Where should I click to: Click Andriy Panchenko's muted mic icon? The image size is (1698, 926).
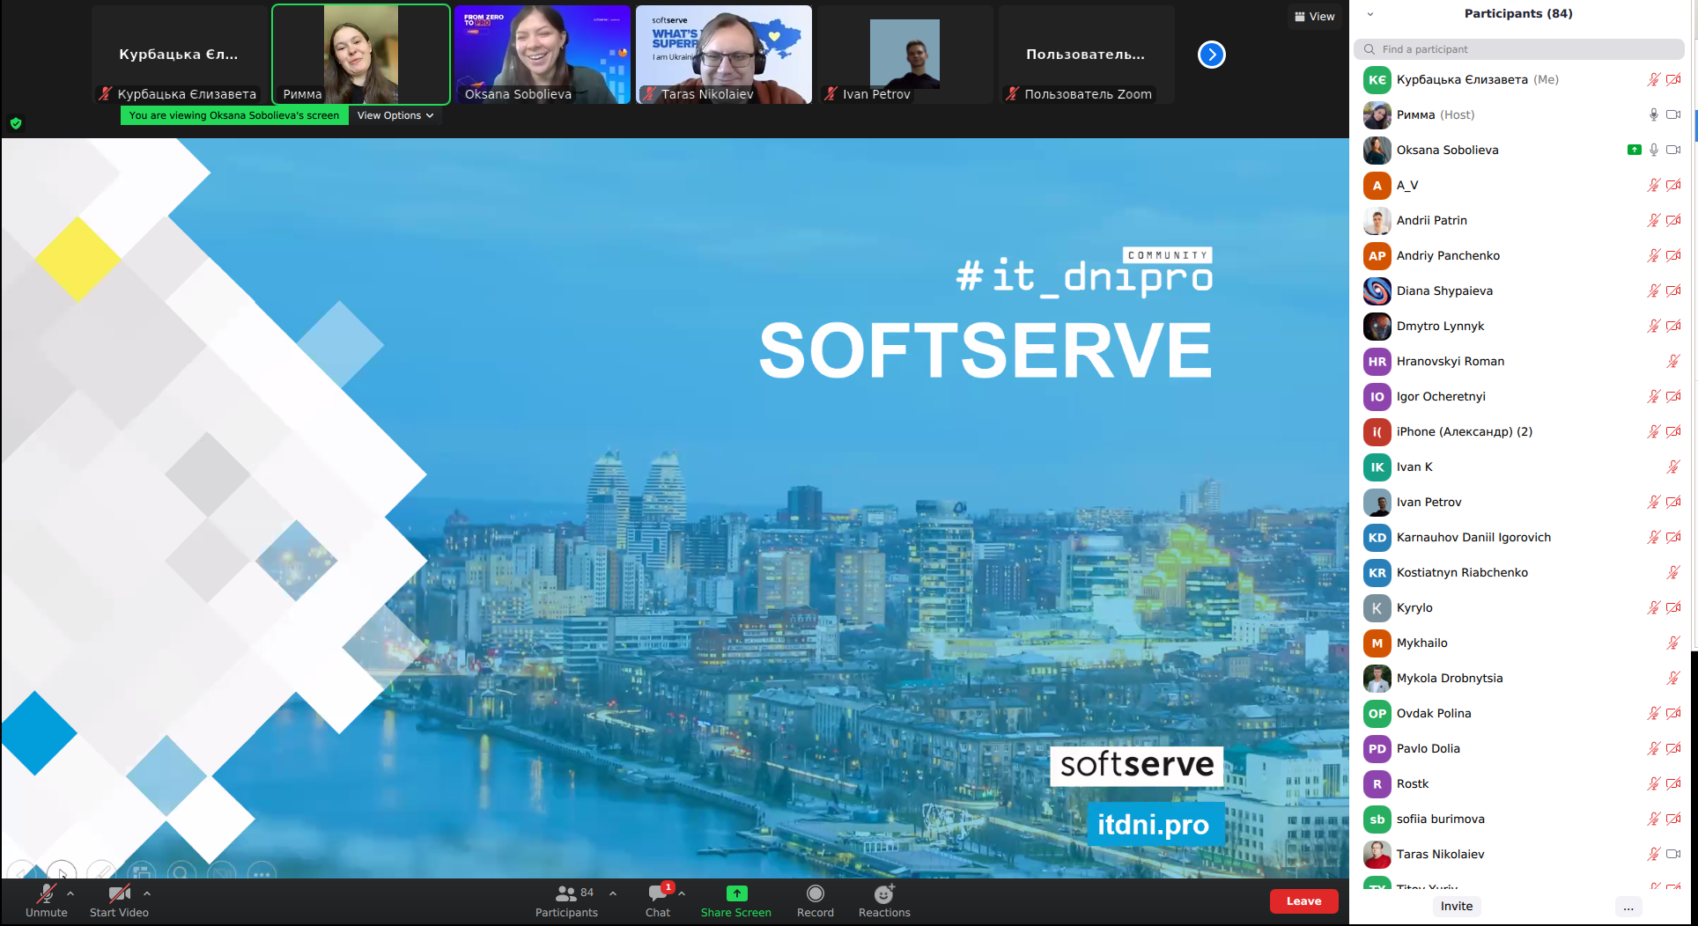1654,255
